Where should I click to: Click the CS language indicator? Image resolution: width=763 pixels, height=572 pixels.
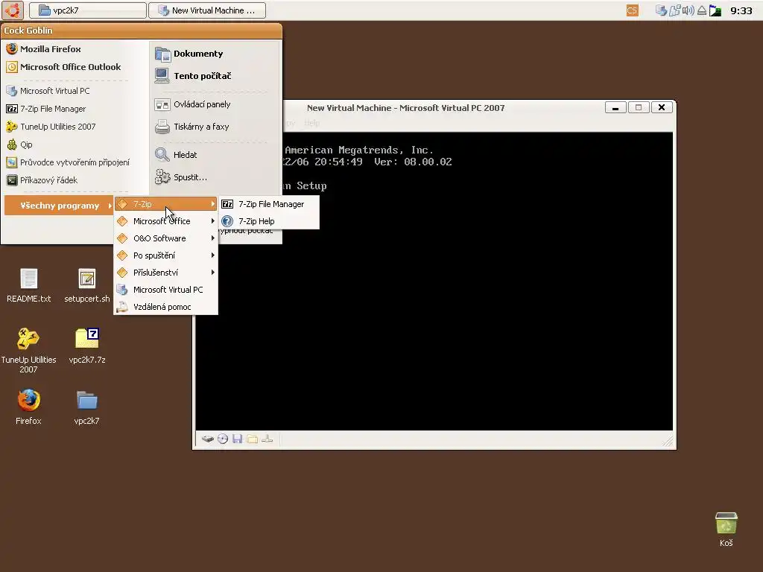tap(632, 10)
